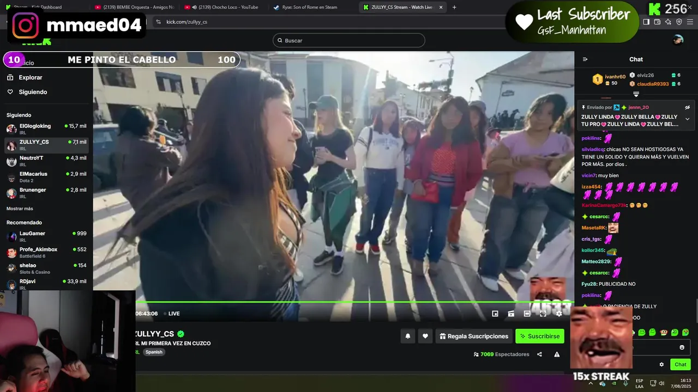
Task: Enable picture-in-picture mini player
Action: (495, 314)
